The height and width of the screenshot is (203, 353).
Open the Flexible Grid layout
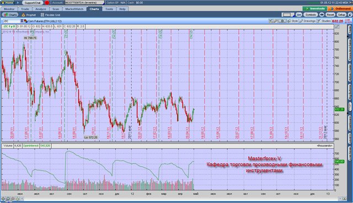50,15
